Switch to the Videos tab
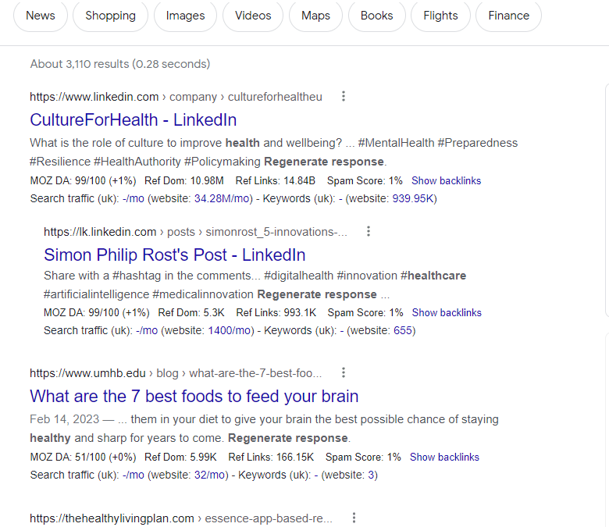This screenshot has height=527, width=609. [x=253, y=16]
